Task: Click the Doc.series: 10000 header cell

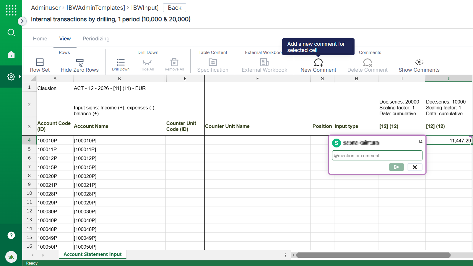Action: [x=449, y=105]
